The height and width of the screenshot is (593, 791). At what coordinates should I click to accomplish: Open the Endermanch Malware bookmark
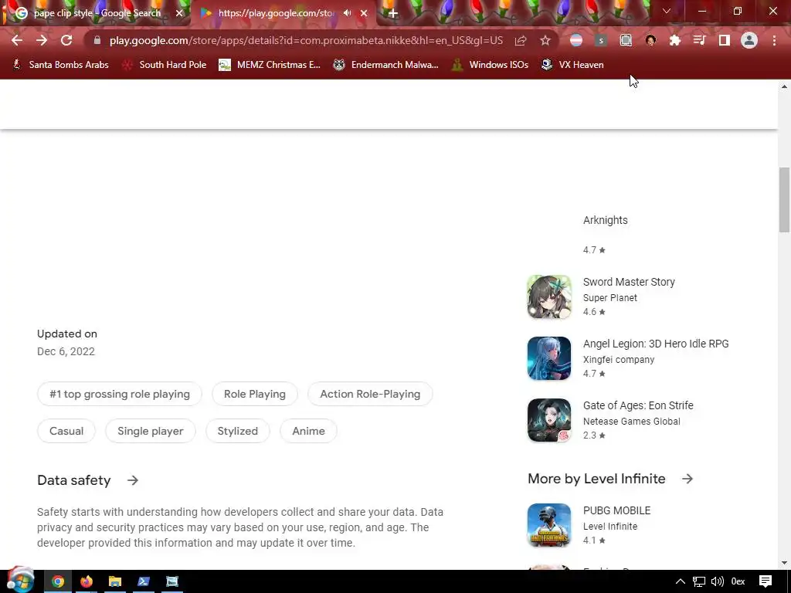click(x=386, y=65)
